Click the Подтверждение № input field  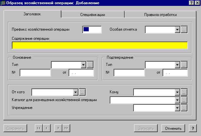tap(129, 73)
